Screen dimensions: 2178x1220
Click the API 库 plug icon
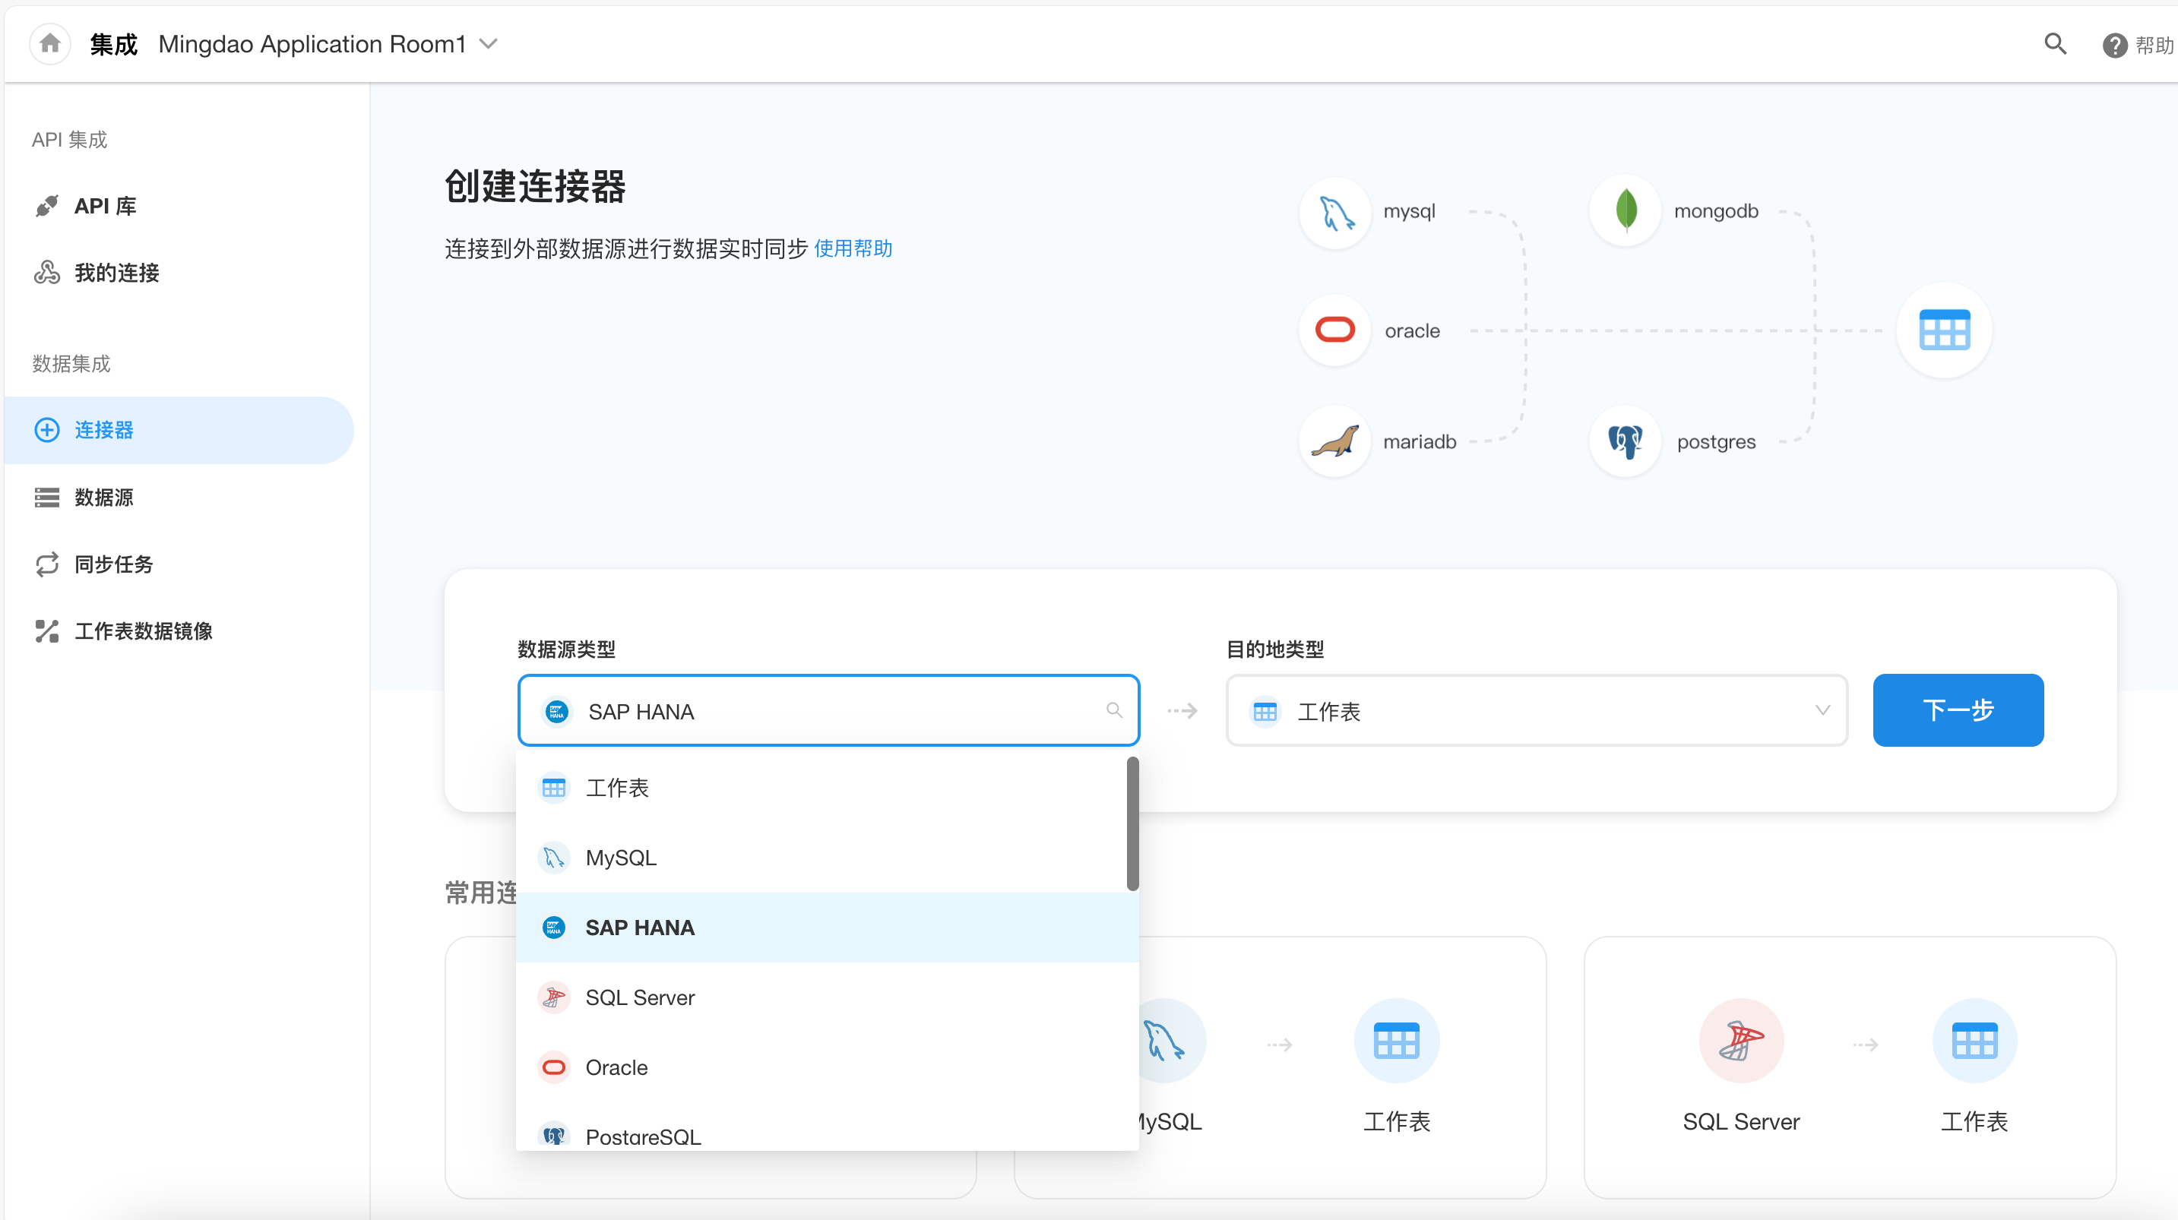tap(47, 207)
